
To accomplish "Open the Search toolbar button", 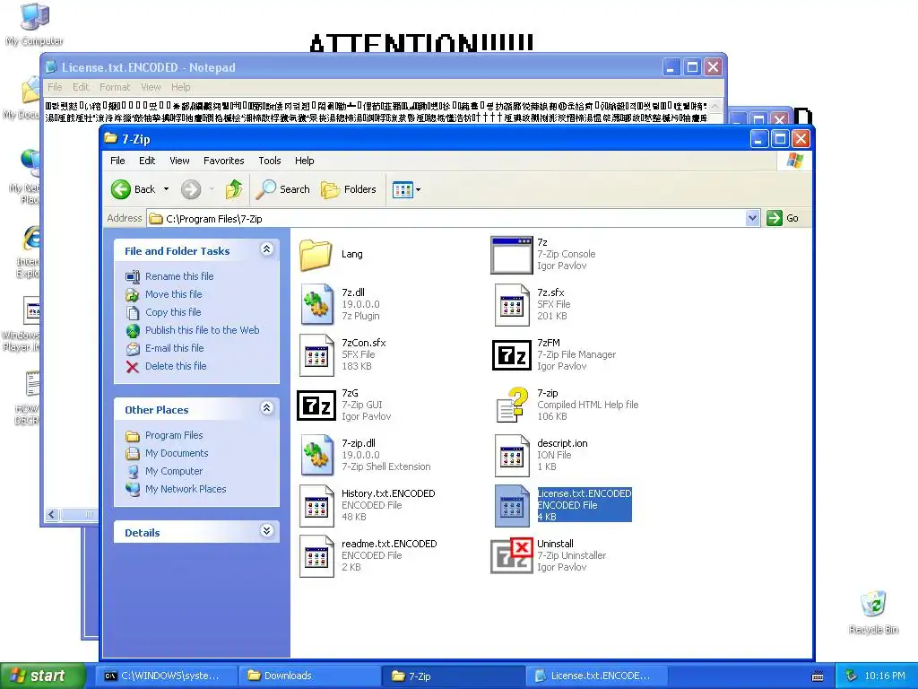I will tap(283, 189).
